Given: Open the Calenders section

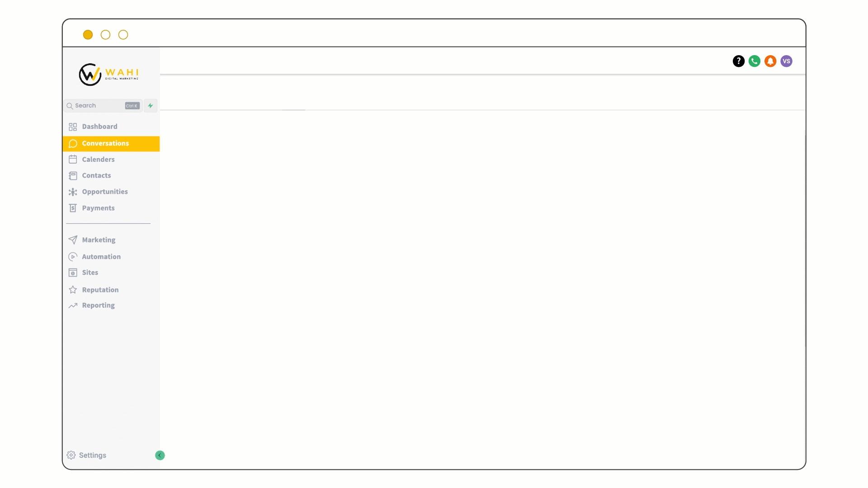Looking at the screenshot, I should pyautogui.click(x=99, y=159).
